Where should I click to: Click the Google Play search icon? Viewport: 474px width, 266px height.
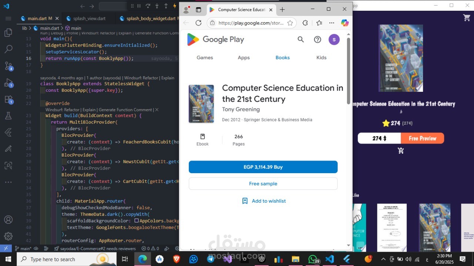pyautogui.click(x=301, y=39)
